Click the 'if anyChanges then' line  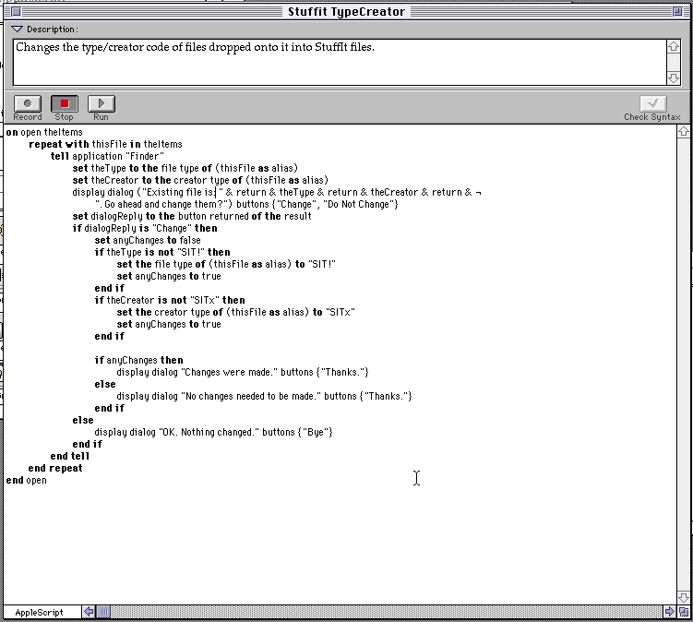138,360
